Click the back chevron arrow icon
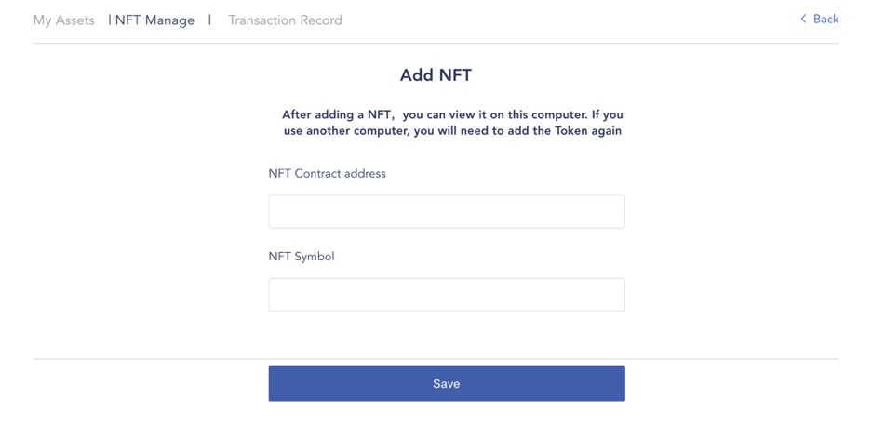 (803, 19)
